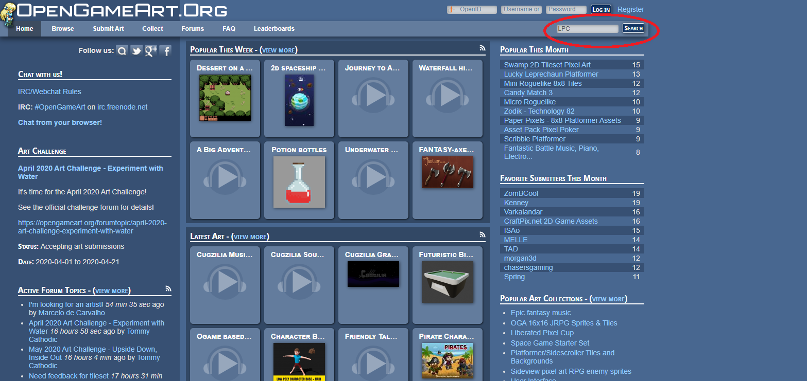Screen dimensions: 807x381
Task: Open the Leaderboards menu item
Action: 274,29
